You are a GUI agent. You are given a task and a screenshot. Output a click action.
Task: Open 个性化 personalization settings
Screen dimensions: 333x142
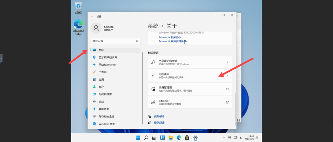pos(116,72)
